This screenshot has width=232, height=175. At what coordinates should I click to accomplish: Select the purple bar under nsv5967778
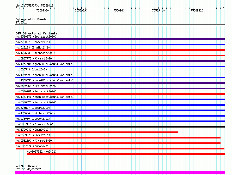(120, 61)
